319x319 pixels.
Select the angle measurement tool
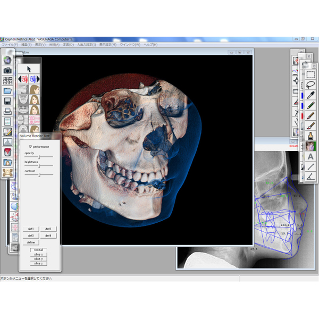coord(310,177)
